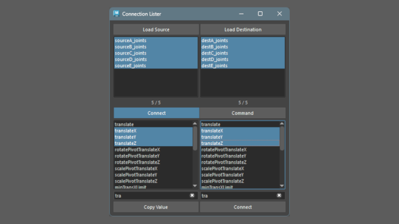The image size is (399, 224).
Task: Close the Connection Lister window
Action: [x=279, y=14]
